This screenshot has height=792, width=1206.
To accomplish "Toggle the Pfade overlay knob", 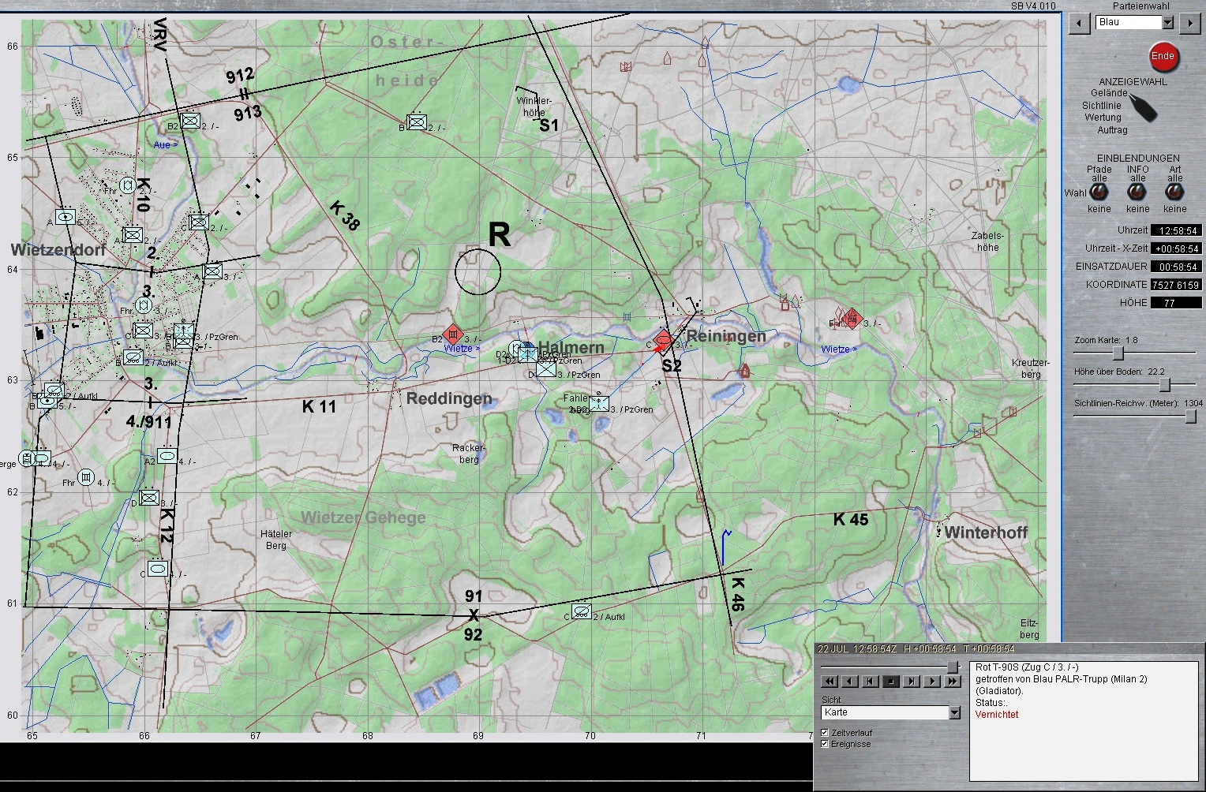I will point(1099,192).
